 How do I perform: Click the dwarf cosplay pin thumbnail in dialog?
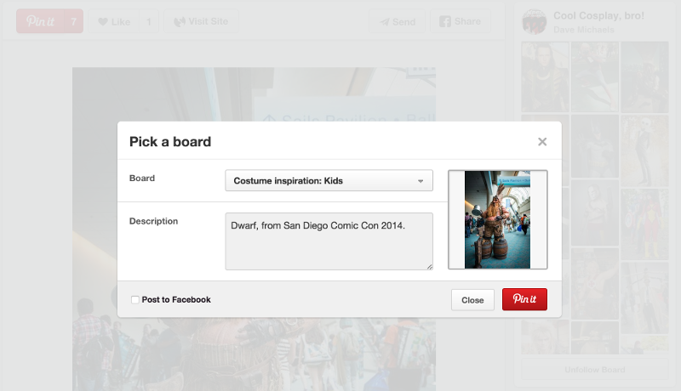(x=498, y=219)
